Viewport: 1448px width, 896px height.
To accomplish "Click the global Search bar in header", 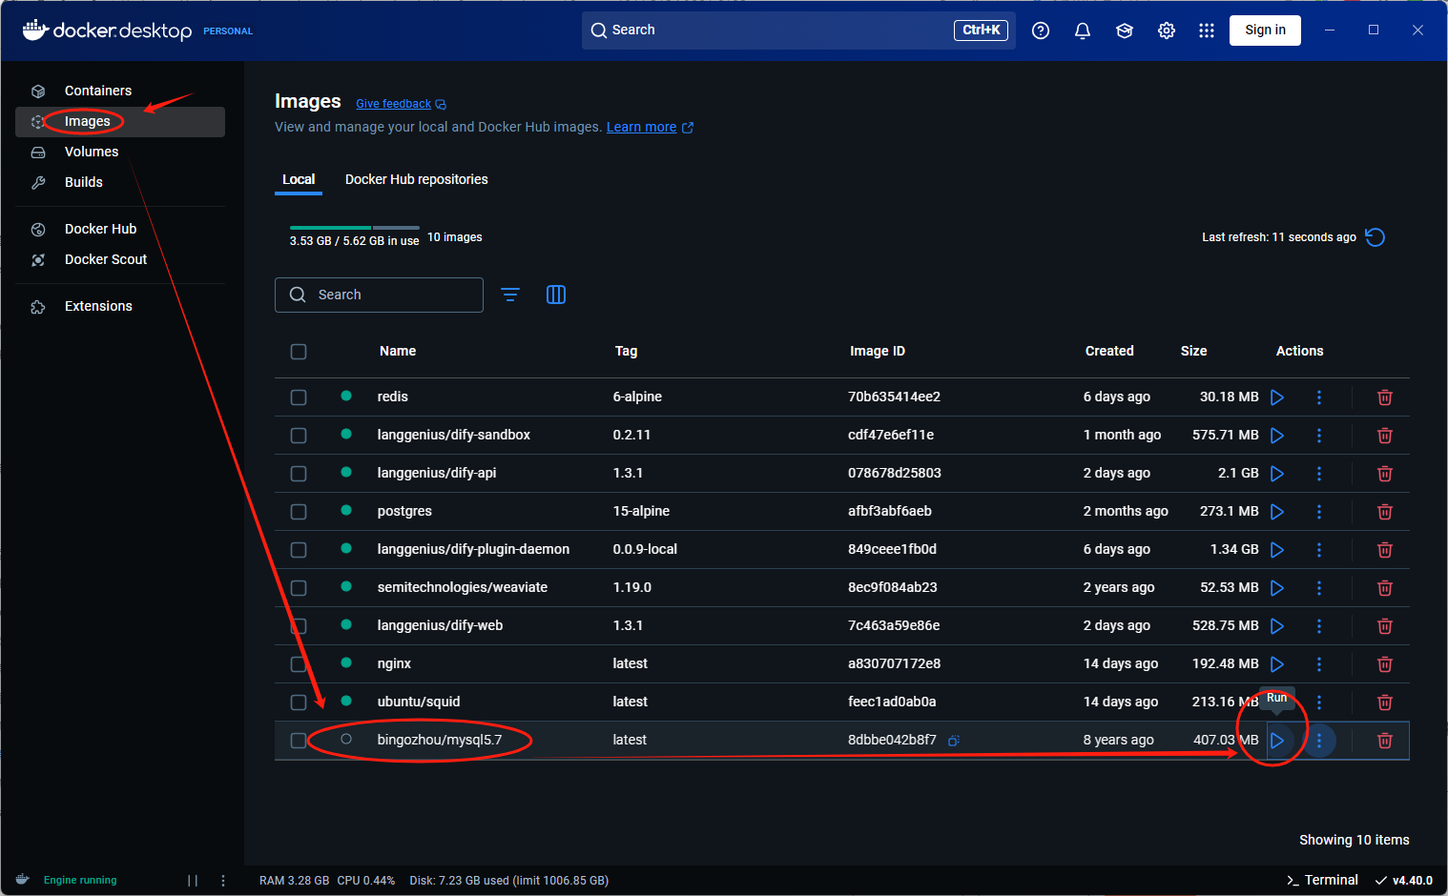I will (x=798, y=31).
